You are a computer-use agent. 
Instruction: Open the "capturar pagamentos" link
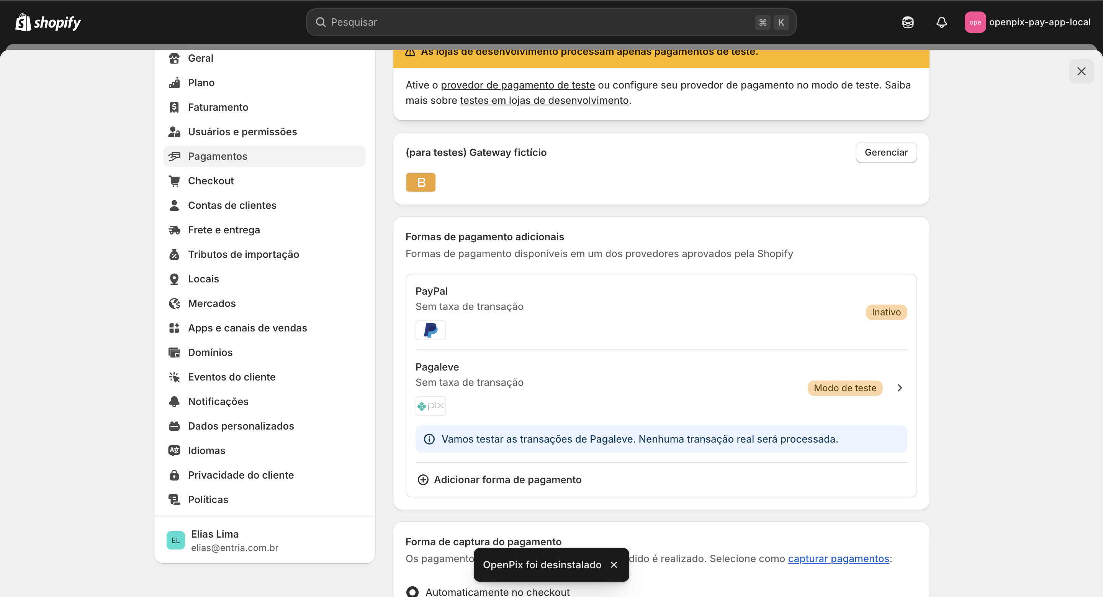coord(838,558)
